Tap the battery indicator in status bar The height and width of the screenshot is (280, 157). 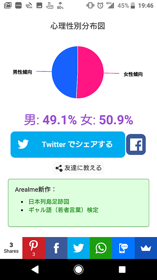(133, 6)
